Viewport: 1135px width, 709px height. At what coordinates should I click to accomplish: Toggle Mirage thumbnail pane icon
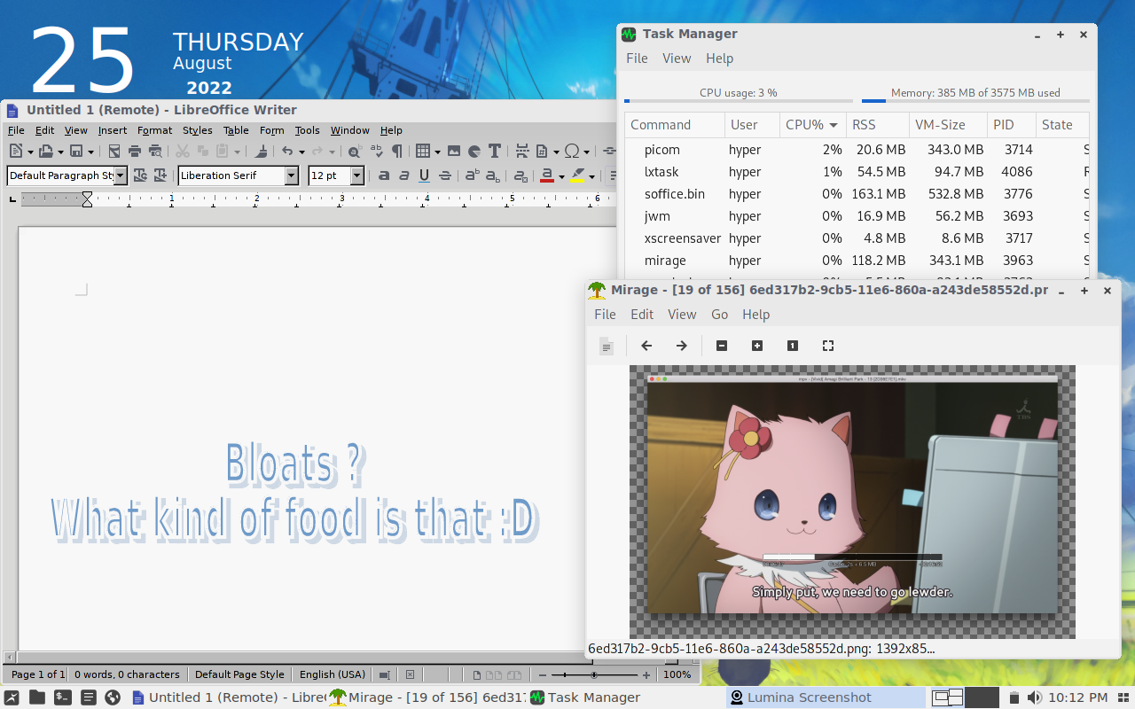pyautogui.click(x=607, y=347)
